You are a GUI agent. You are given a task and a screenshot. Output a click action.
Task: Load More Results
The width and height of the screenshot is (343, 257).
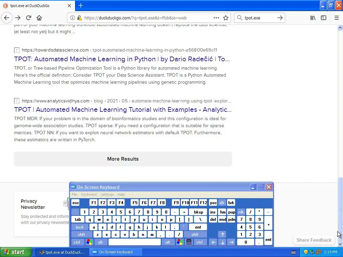click(x=123, y=159)
